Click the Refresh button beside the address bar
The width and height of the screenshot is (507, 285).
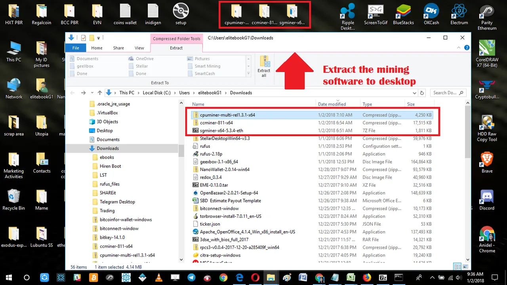(x=422, y=93)
